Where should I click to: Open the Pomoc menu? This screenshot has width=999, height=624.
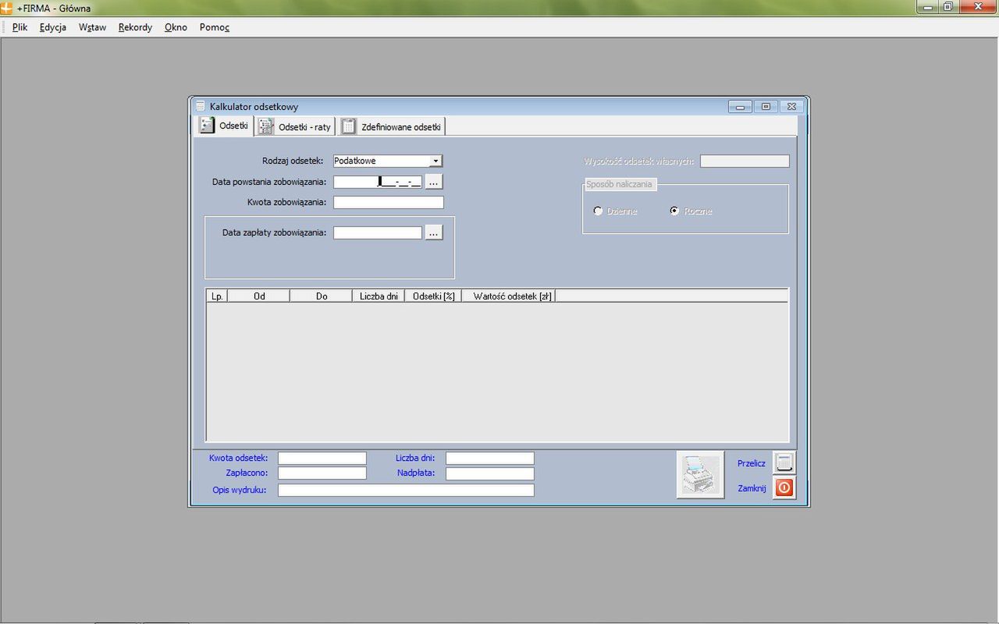tap(215, 27)
